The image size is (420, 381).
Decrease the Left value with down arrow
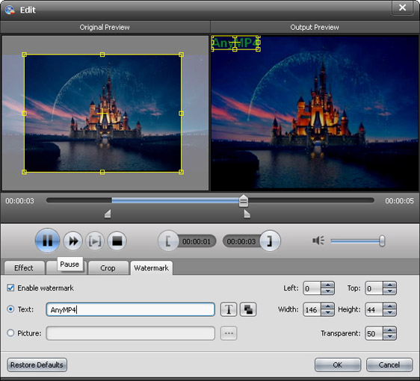coord(327,291)
